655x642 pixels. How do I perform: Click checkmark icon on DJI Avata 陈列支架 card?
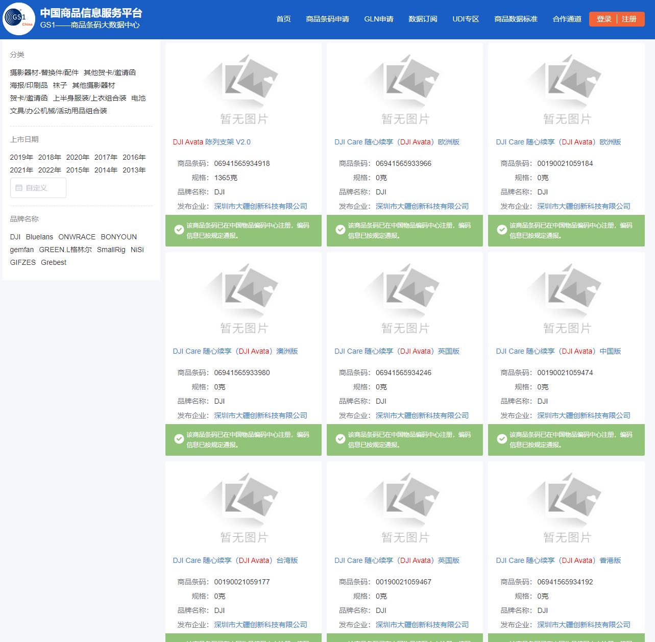point(179,230)
